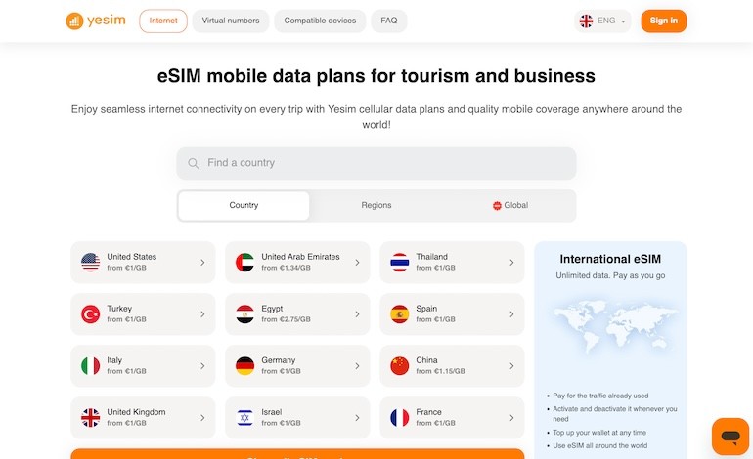Focus the Find a country field
This screenshot has width=753, height=459.
(x=386, y=163)
